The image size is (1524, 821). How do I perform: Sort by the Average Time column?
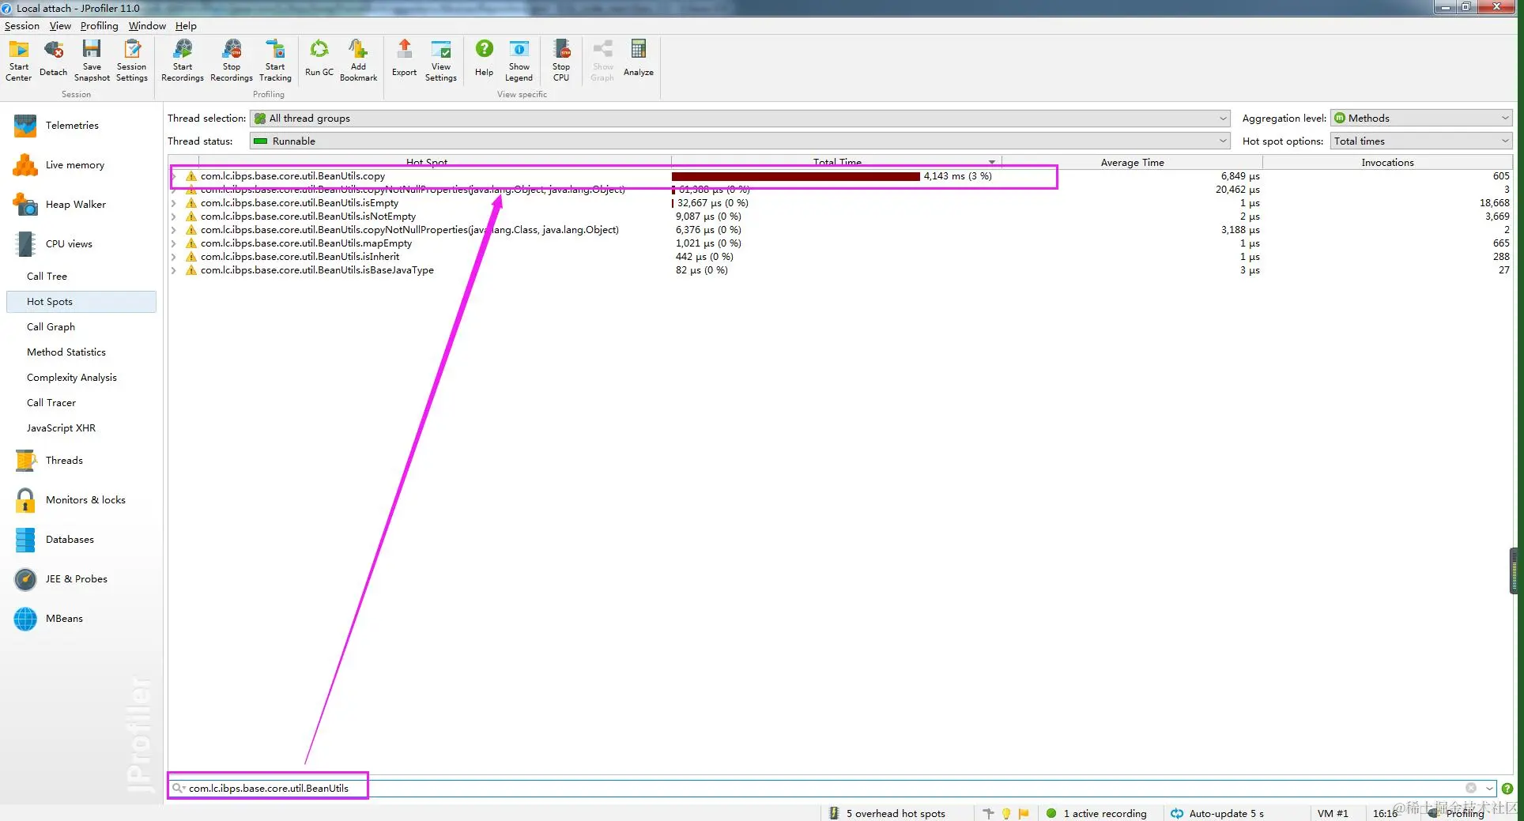point(1132,162)
